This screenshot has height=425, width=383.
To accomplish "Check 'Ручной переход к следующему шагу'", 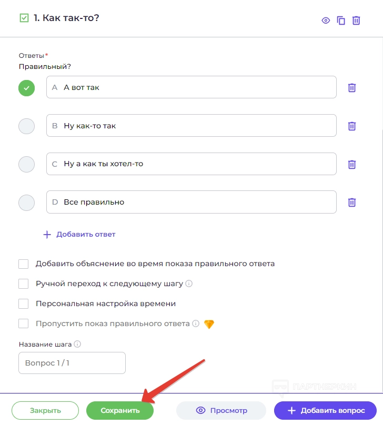I will coord(23,284).
